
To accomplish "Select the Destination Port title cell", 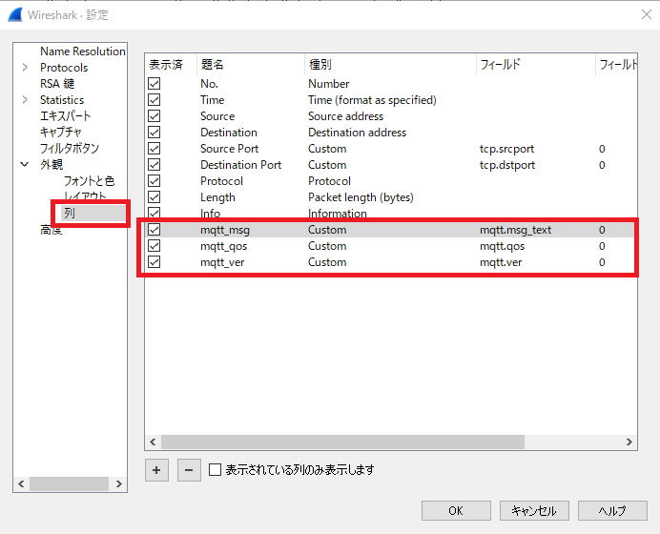I will point(240,165).
